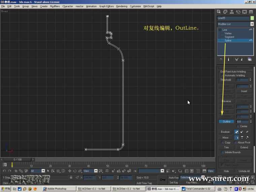Screen dimensions: 256x192
Task: Check the Mirror Copy checkbox
Action: [222, 142]
